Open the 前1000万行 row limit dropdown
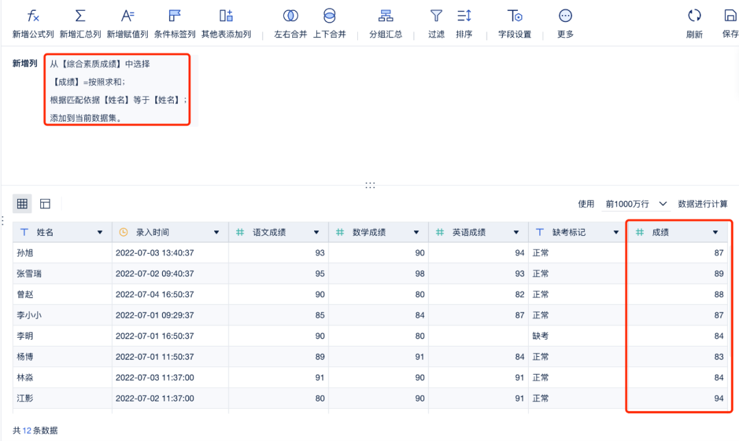739x441 pixels. tap(636, 204)
